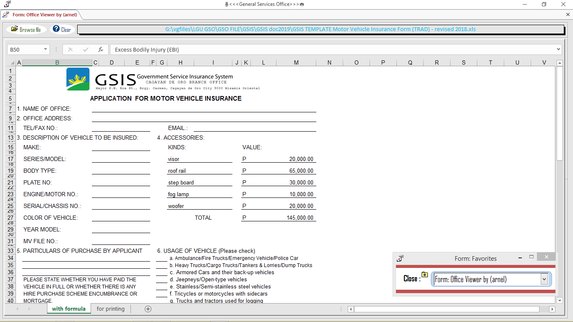The image size is (573, 322).
Task: Click the "MV FILE NO.:" label cell
Action: point(41,241)
